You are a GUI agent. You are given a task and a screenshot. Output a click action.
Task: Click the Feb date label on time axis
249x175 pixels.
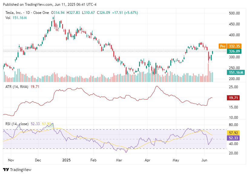click(94, 160)
